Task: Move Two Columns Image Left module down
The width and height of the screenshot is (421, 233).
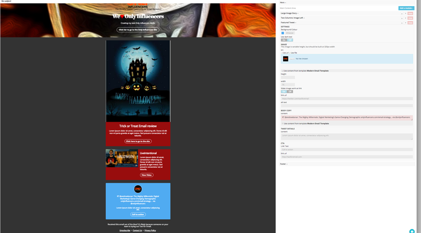Action: pyautogui.click(x=405, y=18)
